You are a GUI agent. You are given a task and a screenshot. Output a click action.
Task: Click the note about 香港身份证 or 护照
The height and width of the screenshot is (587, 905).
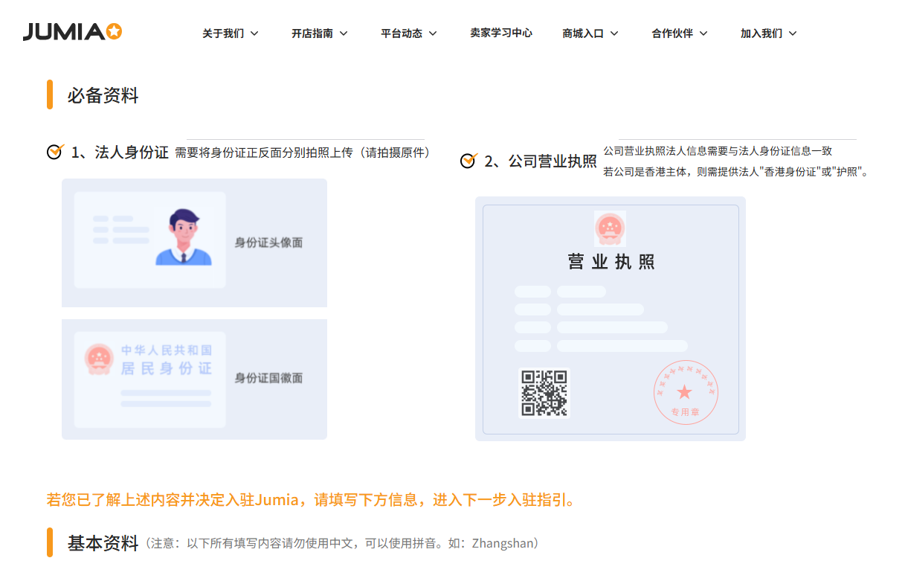[x=735, y=172]
